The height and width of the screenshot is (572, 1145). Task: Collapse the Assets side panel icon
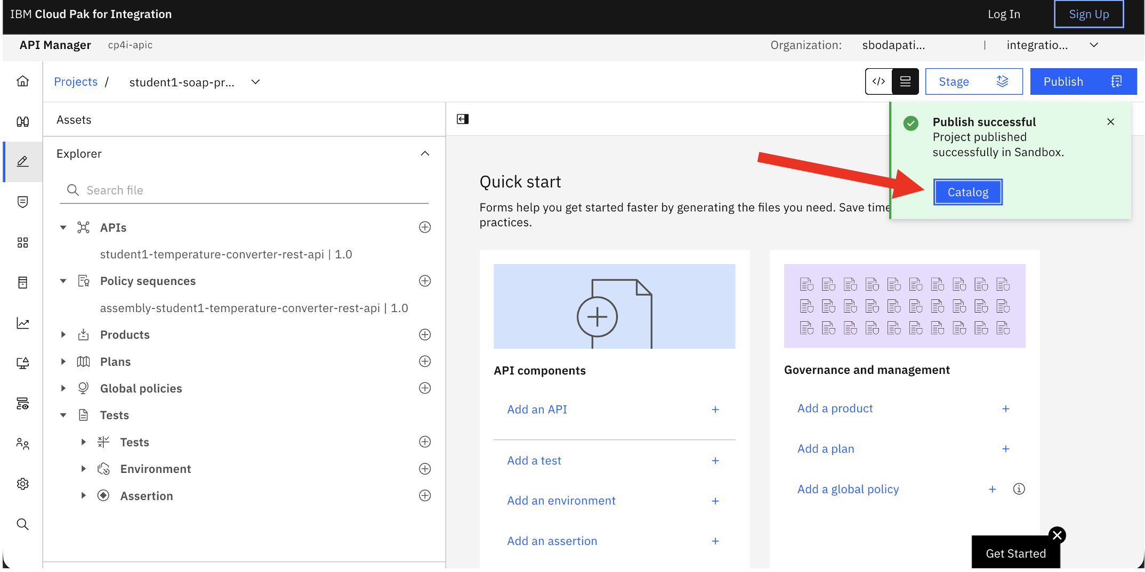[463, 119]
